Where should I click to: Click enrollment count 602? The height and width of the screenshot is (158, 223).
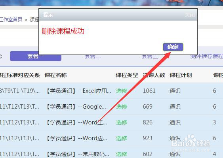[148, 154]
